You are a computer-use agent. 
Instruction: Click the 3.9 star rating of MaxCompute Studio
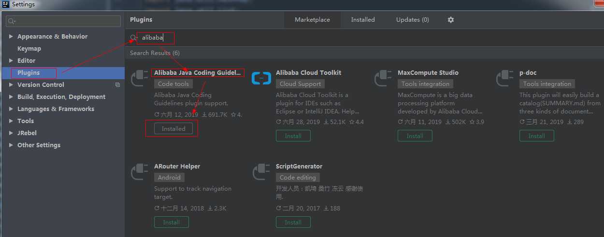pos(477,122)
